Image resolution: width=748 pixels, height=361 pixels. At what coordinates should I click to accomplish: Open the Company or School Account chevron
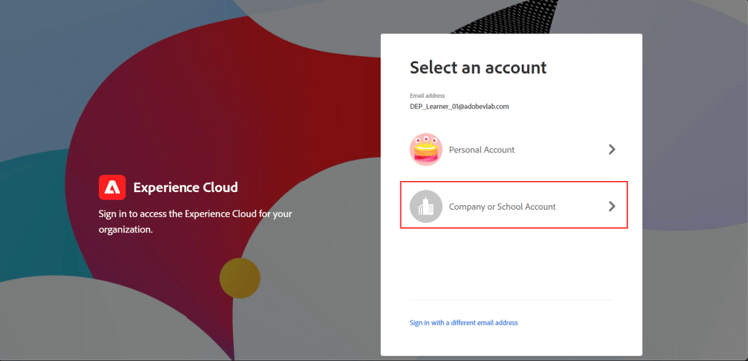coord(612,206)
